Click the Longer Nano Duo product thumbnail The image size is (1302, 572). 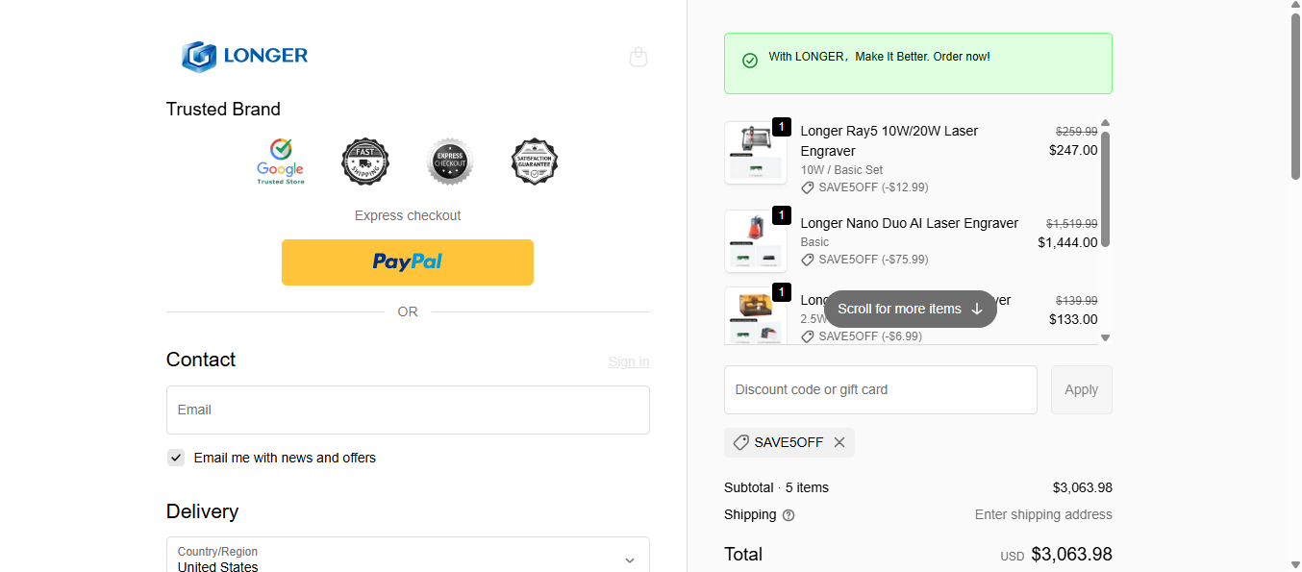pyautogui.click(x=755, y=240)
